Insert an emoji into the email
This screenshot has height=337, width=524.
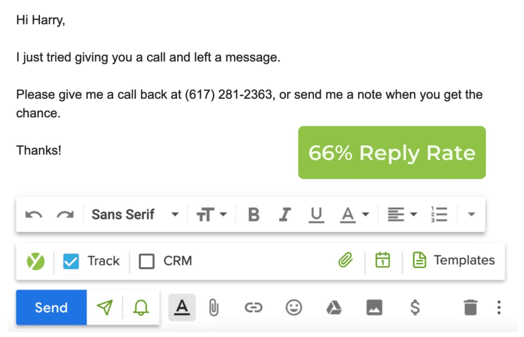(x=293, y=307)
